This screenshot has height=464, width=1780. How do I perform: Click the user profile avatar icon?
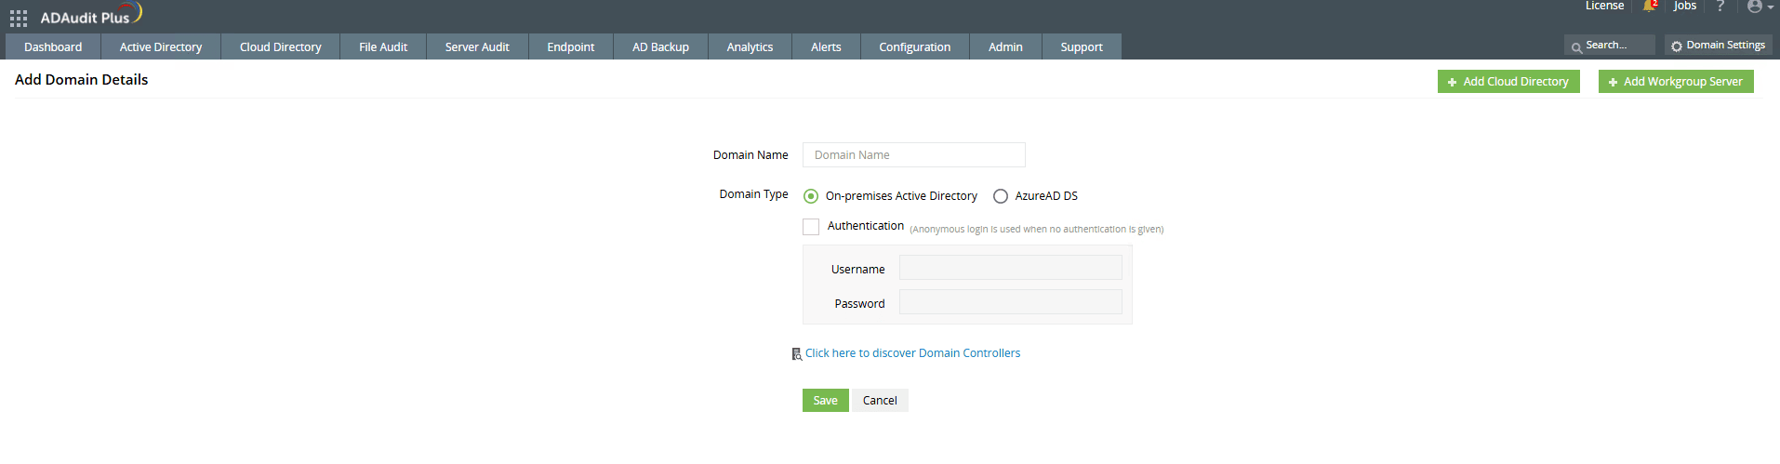1754,7
